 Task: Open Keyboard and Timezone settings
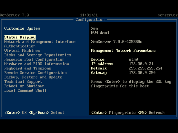tap(28, 68)
